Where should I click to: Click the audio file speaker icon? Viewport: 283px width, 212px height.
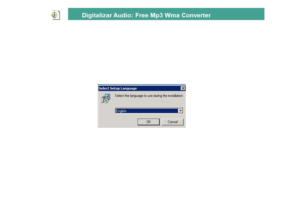(56, 15)
